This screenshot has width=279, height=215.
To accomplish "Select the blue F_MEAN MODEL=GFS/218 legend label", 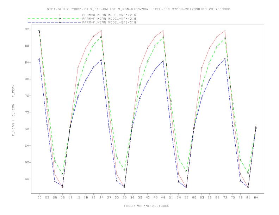I will click(x=109, y=22).
